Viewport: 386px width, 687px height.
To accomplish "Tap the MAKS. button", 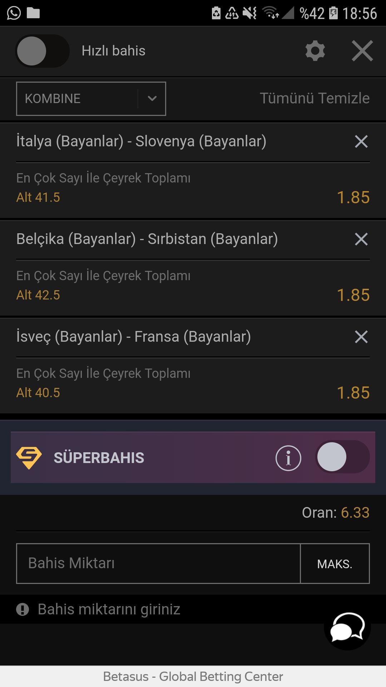I will (335, 564).
